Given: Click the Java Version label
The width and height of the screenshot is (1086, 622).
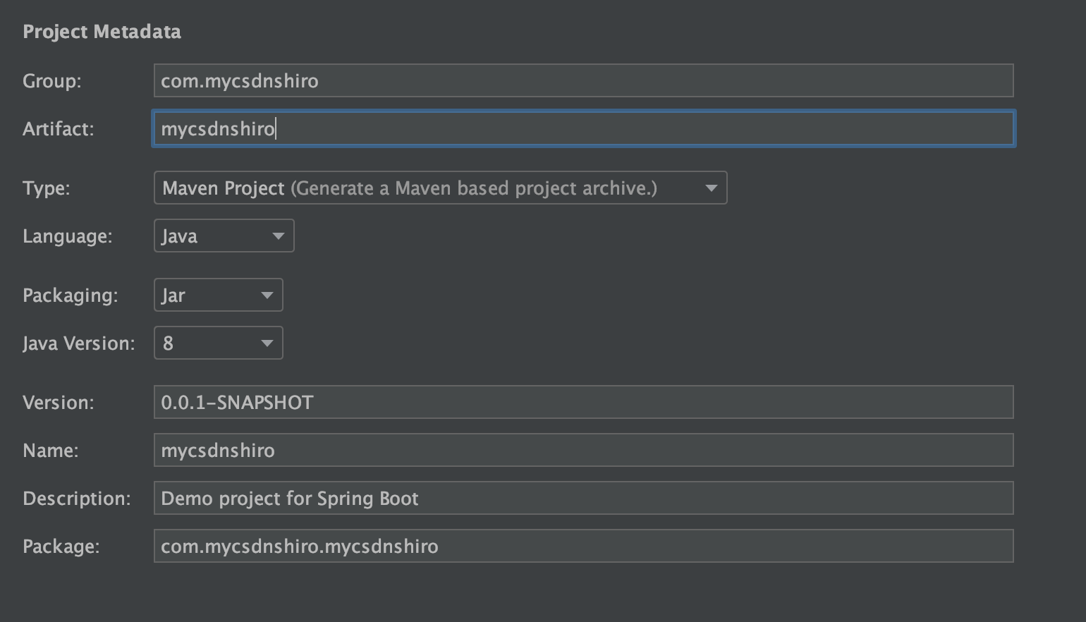Looking at the screenshot, I should click(78, 343).
